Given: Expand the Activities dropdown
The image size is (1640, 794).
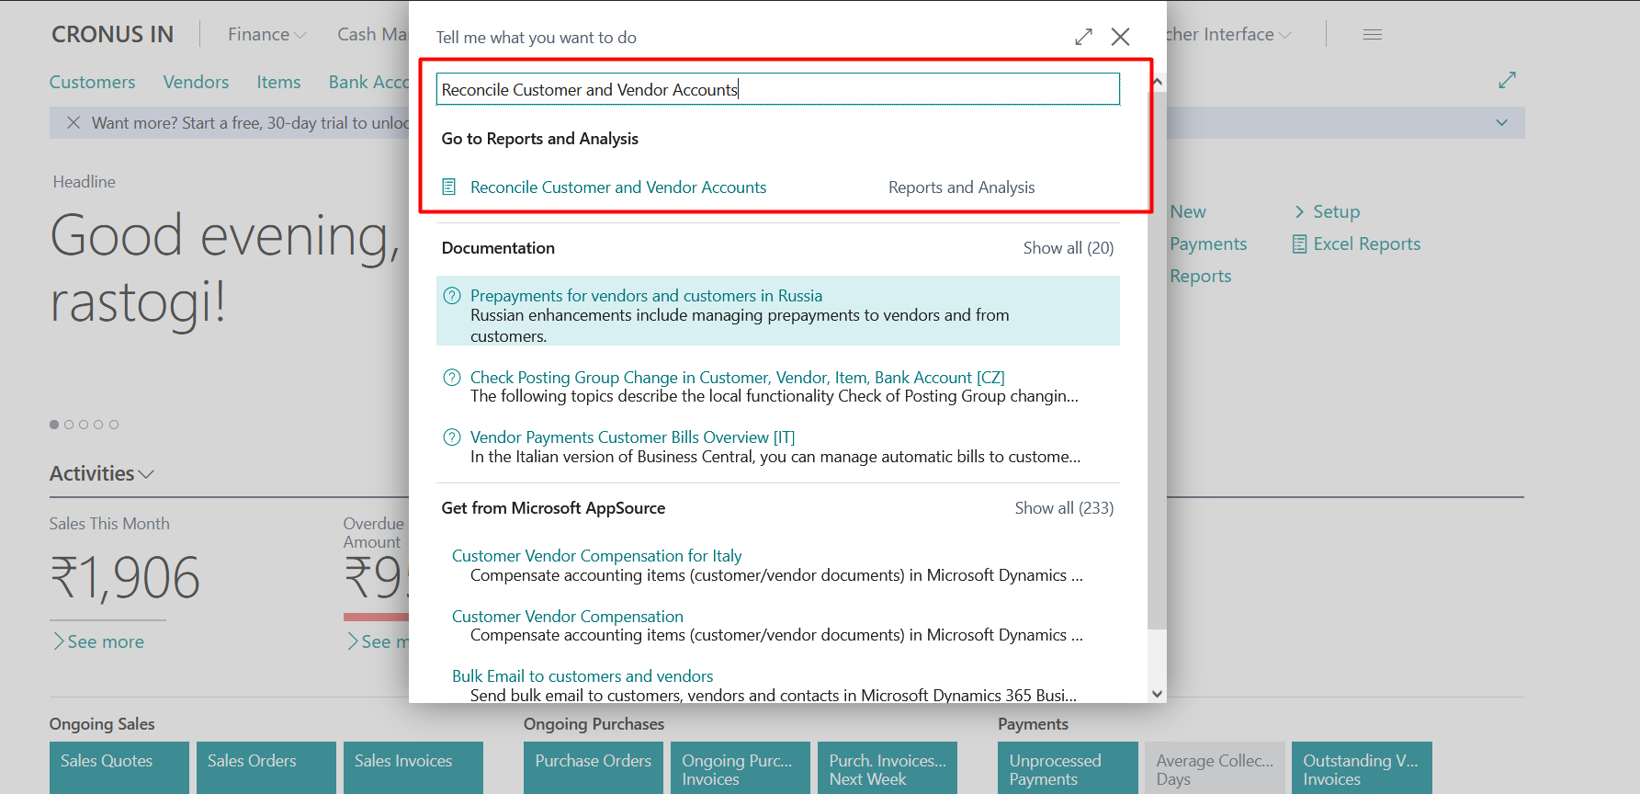Looking at the screenshot, I should click(102, 474).
